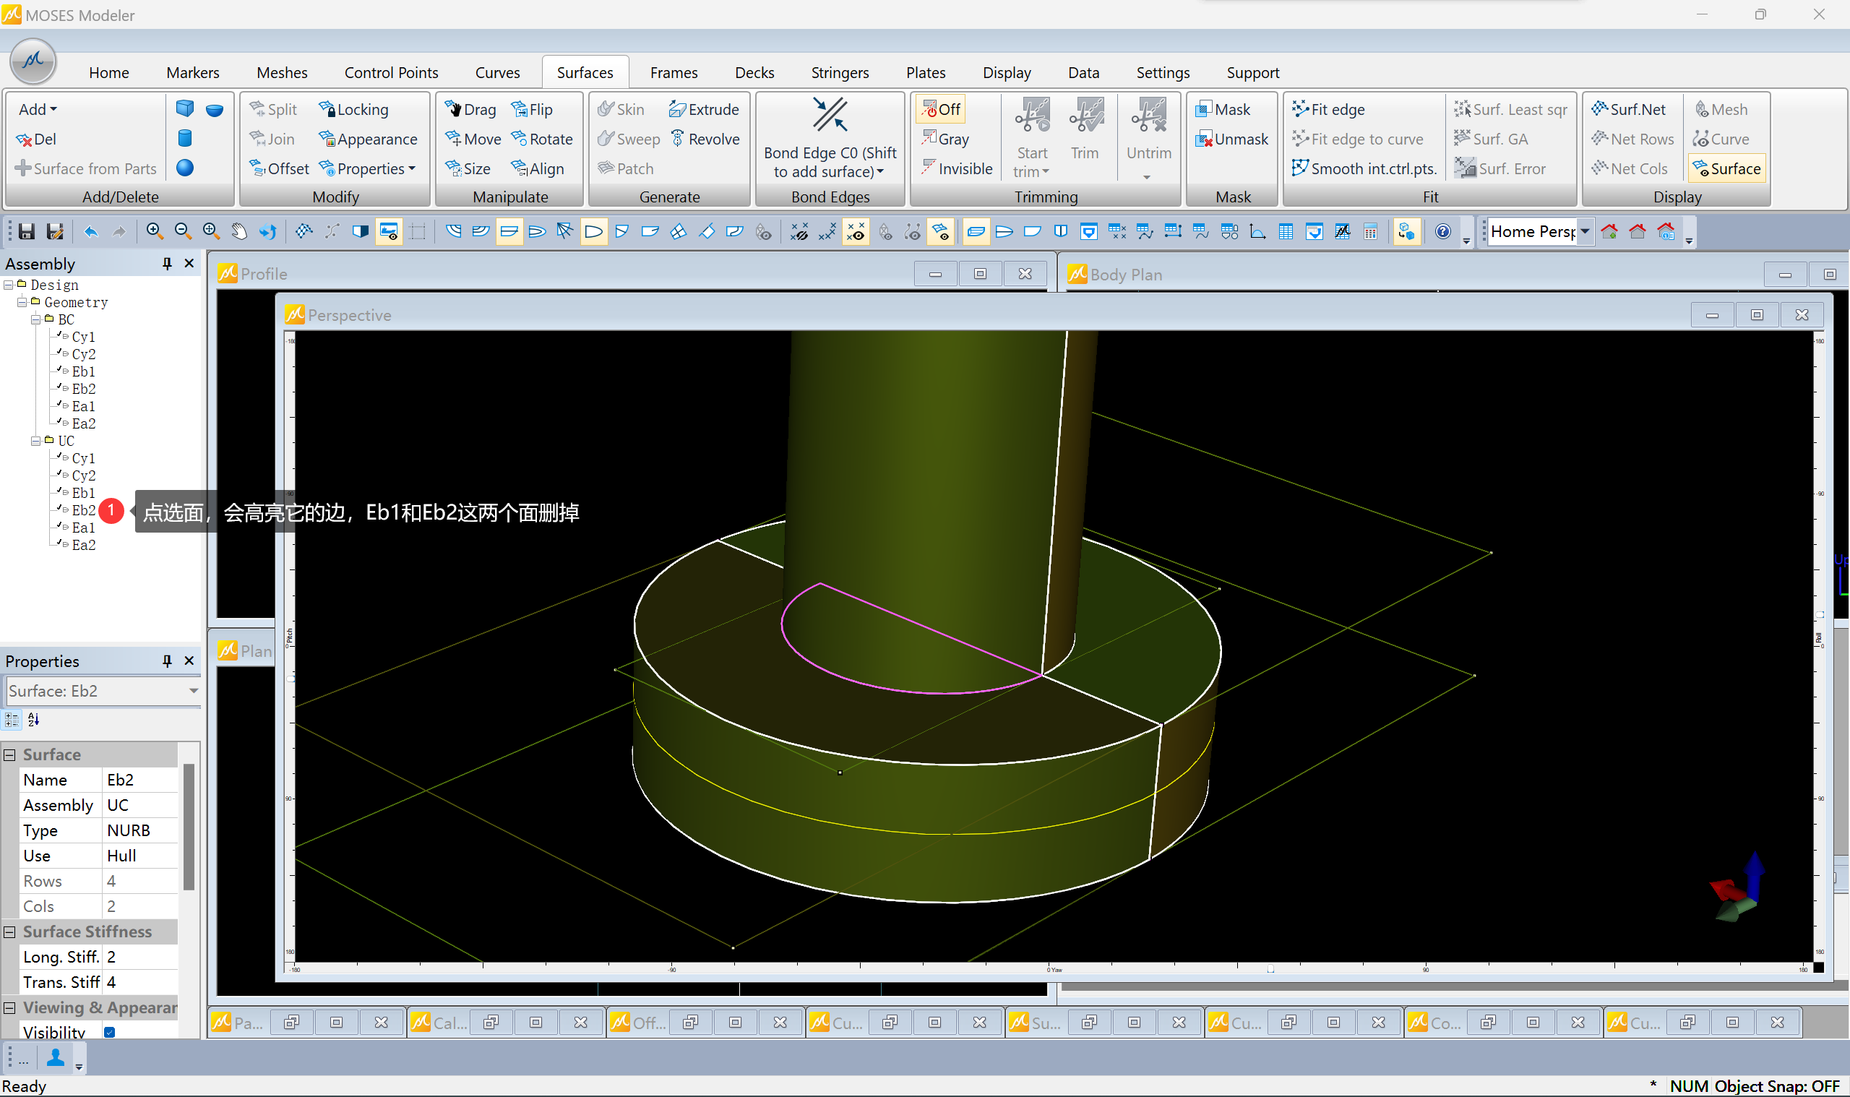
Task: Click the Help question mark icon
Action: point(1442,231)
